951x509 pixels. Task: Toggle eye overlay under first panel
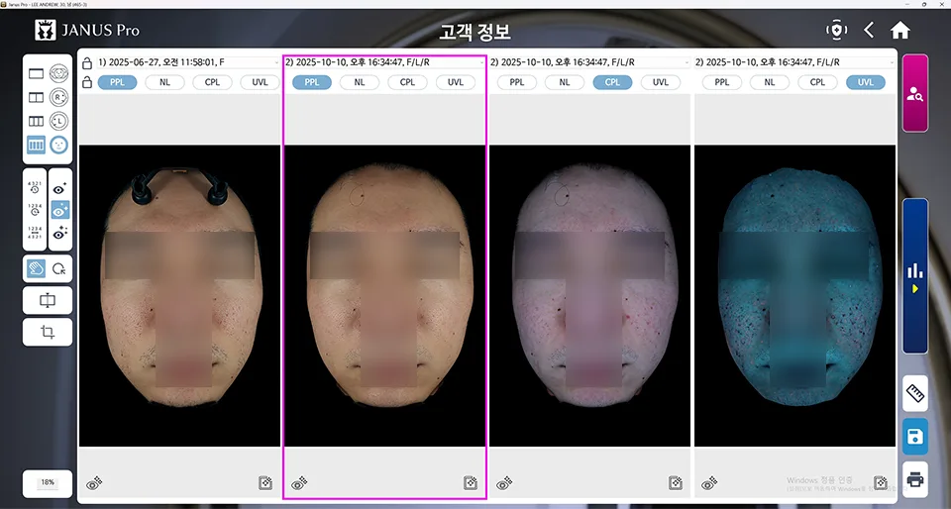click(x=94, y=483)
